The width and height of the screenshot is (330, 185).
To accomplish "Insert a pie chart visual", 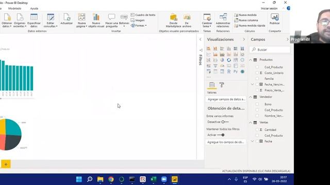I will [222, 60].
